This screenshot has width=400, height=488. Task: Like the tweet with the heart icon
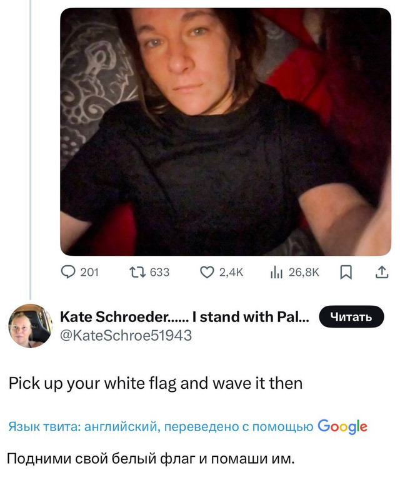pyautogui.click(x=207, y=273)
